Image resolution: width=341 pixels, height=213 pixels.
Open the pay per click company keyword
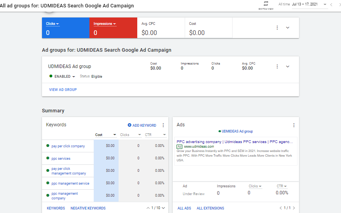click(68, 146)
